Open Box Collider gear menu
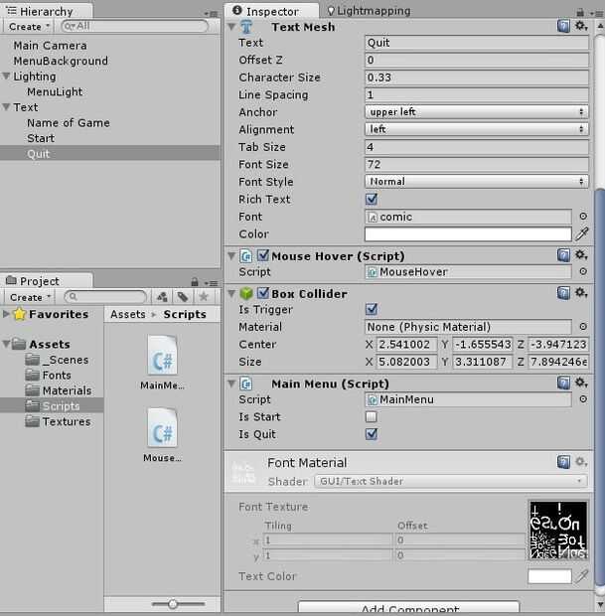The width and height of the screenshot is (605, 616). pyautogui.click(x=581, y=293)
